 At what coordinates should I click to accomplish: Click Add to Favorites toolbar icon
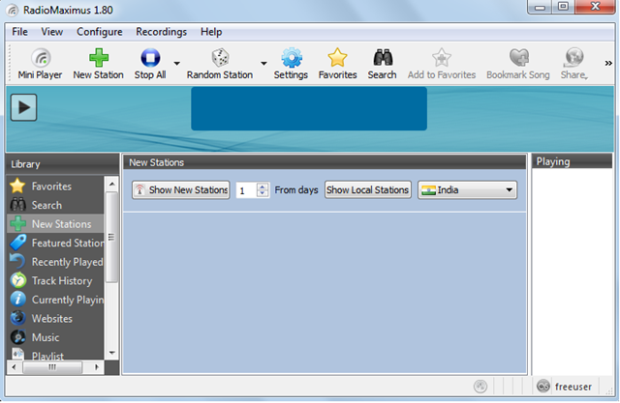[x=442, y=64]
